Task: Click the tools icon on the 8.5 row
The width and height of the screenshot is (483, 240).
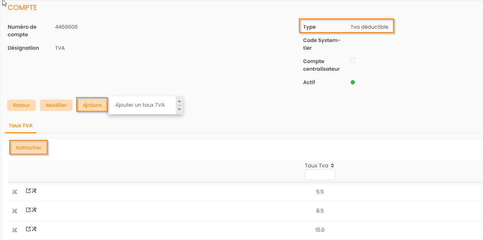Action: pyautogui.click(x=34, y=210)
